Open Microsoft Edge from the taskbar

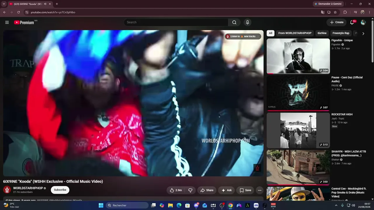pos(179,205)
